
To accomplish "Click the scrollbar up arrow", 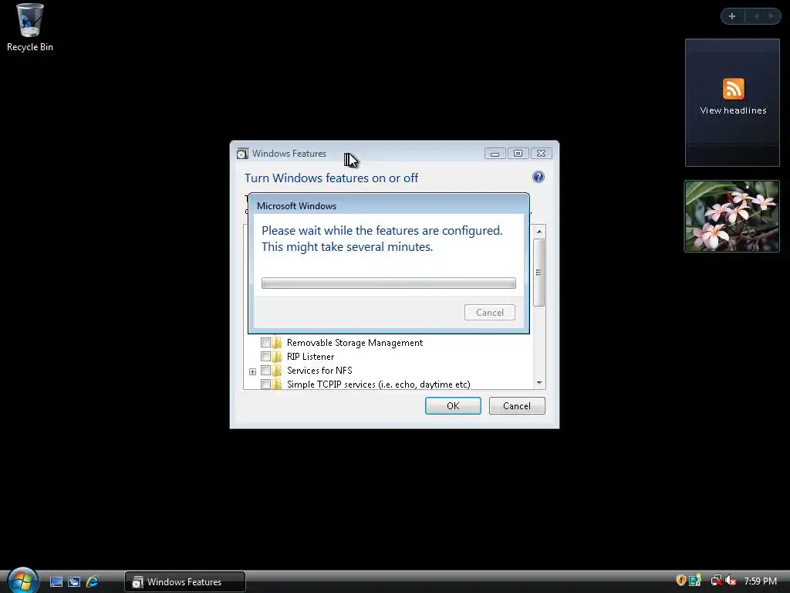I will click(539, 232).
